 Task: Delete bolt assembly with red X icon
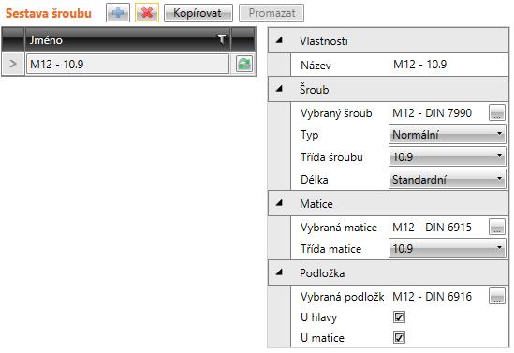point(147,13)
